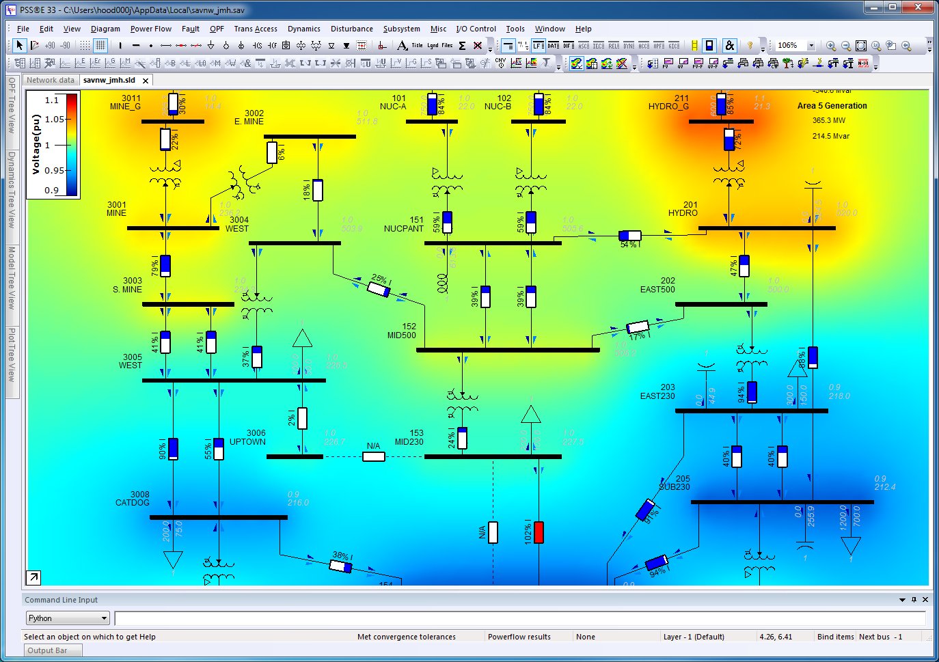This screenshot has height=662, width=939.
Task: Click the Files toolbar button
Action: pos(447,46)
